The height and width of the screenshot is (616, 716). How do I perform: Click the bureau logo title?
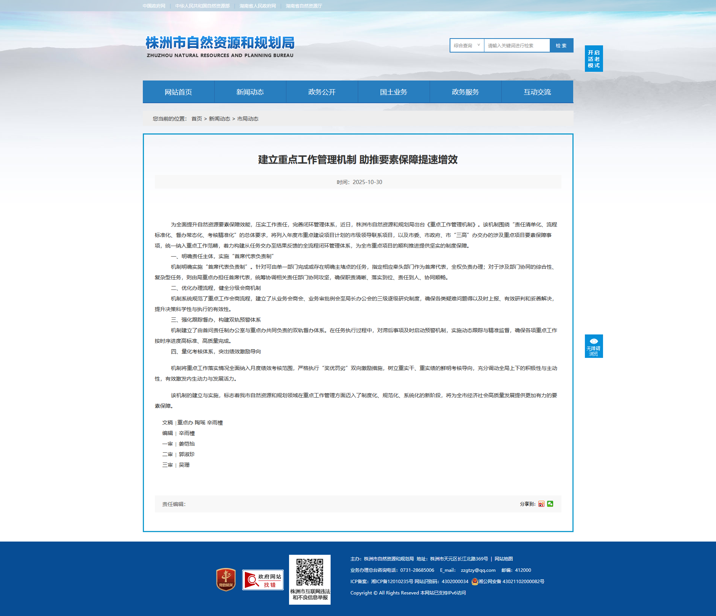(x=220, y=46)
